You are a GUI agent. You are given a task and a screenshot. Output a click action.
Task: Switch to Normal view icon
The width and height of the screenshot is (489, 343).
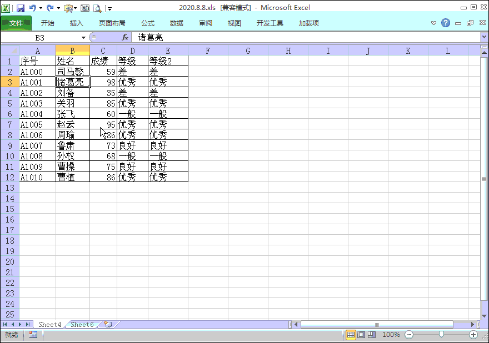click(351, 335)
